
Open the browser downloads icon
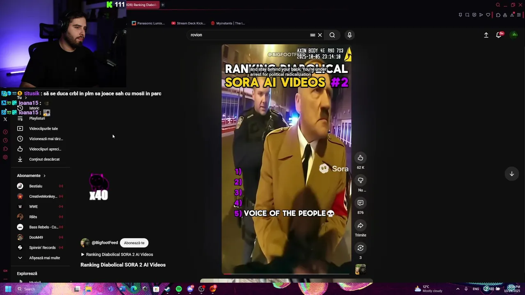click(x=512, y=15)
